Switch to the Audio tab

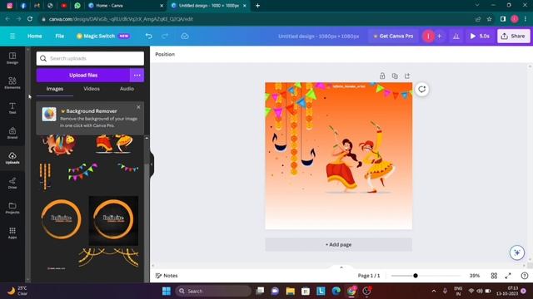[127, 89]
